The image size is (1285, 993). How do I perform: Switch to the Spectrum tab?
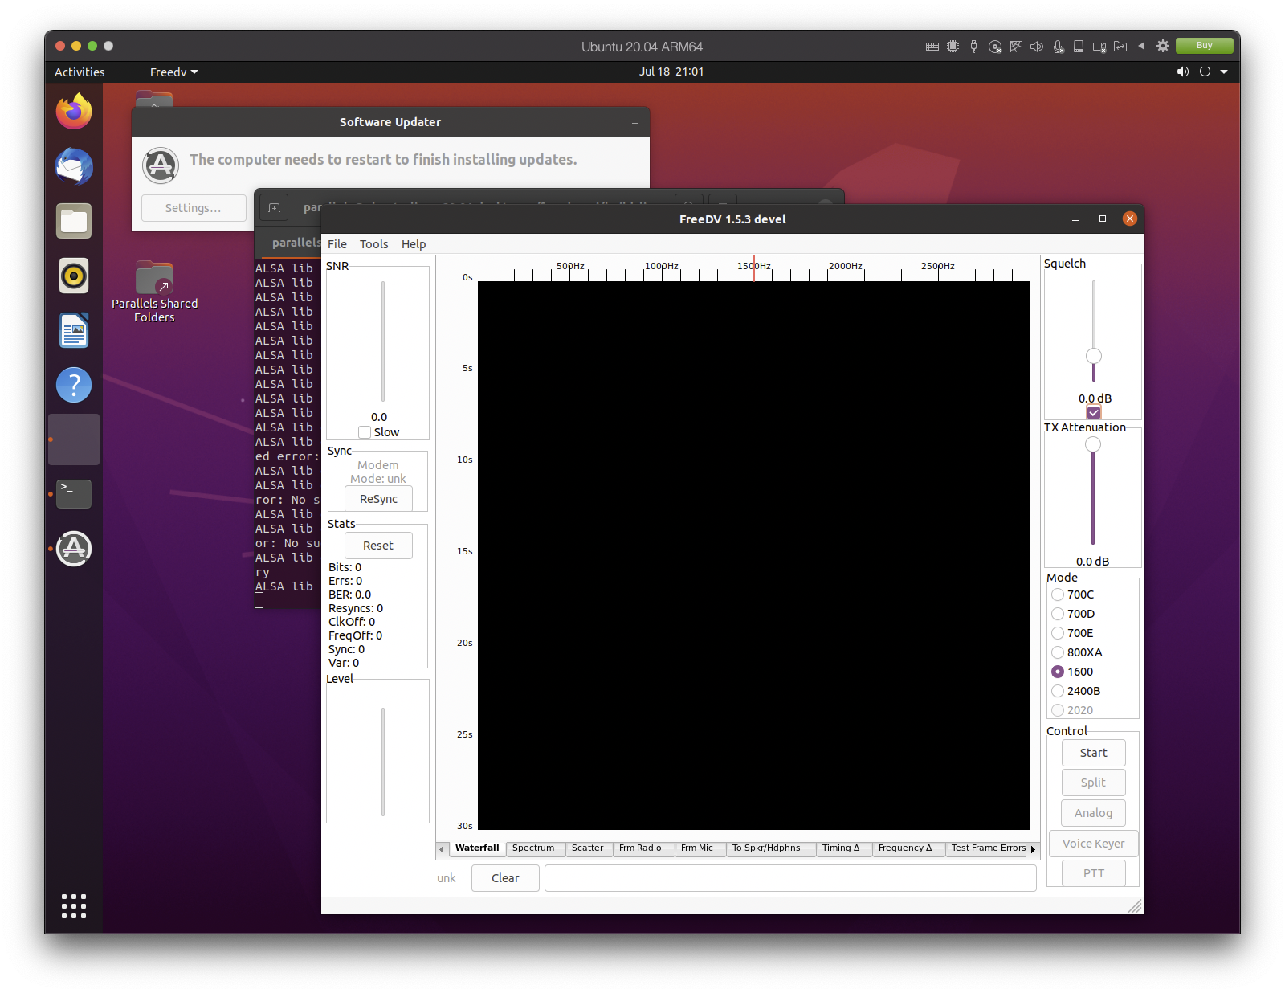[534, 848]
